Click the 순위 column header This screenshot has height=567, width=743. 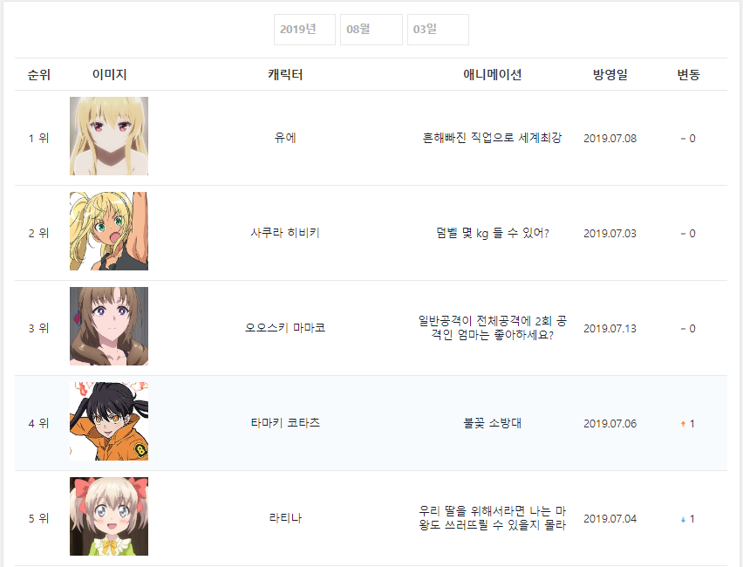[x=39, y=74]
